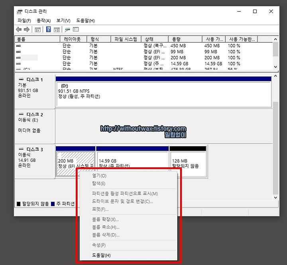
Task: Click 단순 in the 14.59 GB list row
Action: [x=67, y=64]
